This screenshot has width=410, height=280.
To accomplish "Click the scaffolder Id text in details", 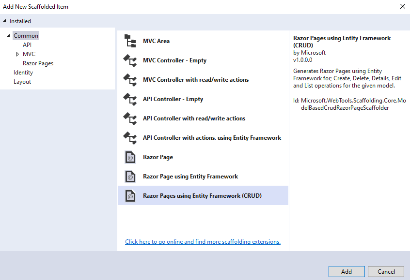I will coord(349,104).
